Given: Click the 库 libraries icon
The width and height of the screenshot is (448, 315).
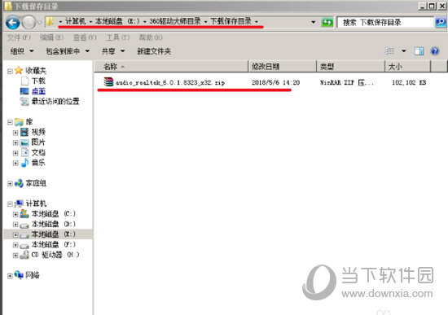Looking at the screenshot, I should (x=20, y=122).
